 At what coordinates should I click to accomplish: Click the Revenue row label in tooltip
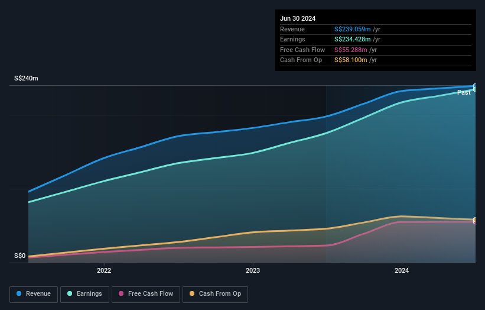coord(292,29)
